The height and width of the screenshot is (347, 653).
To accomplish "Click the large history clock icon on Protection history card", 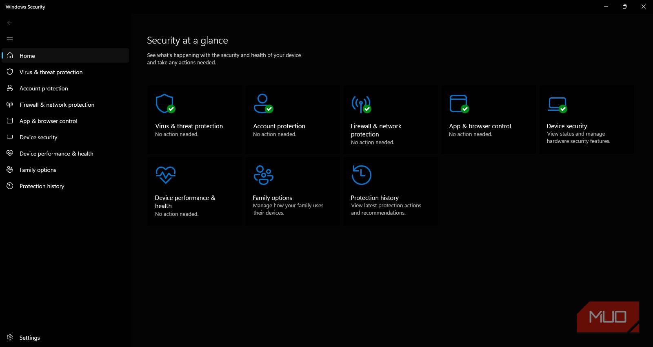I will pyautogui.click(x=362, y=175).
